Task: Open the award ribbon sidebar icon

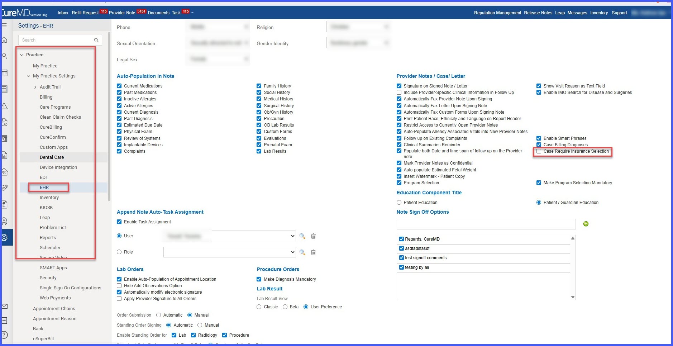Action: click(x=4, y=221)
